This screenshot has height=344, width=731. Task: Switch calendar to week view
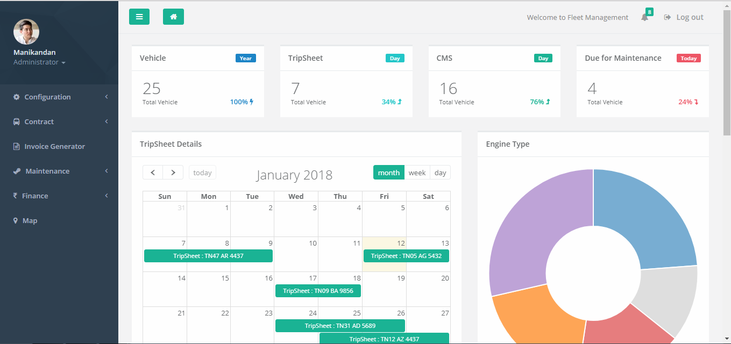coord(417,173)
